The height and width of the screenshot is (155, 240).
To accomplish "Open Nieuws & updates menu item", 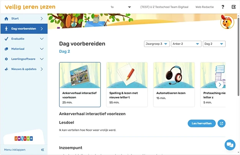I will [x=24, y=69].
